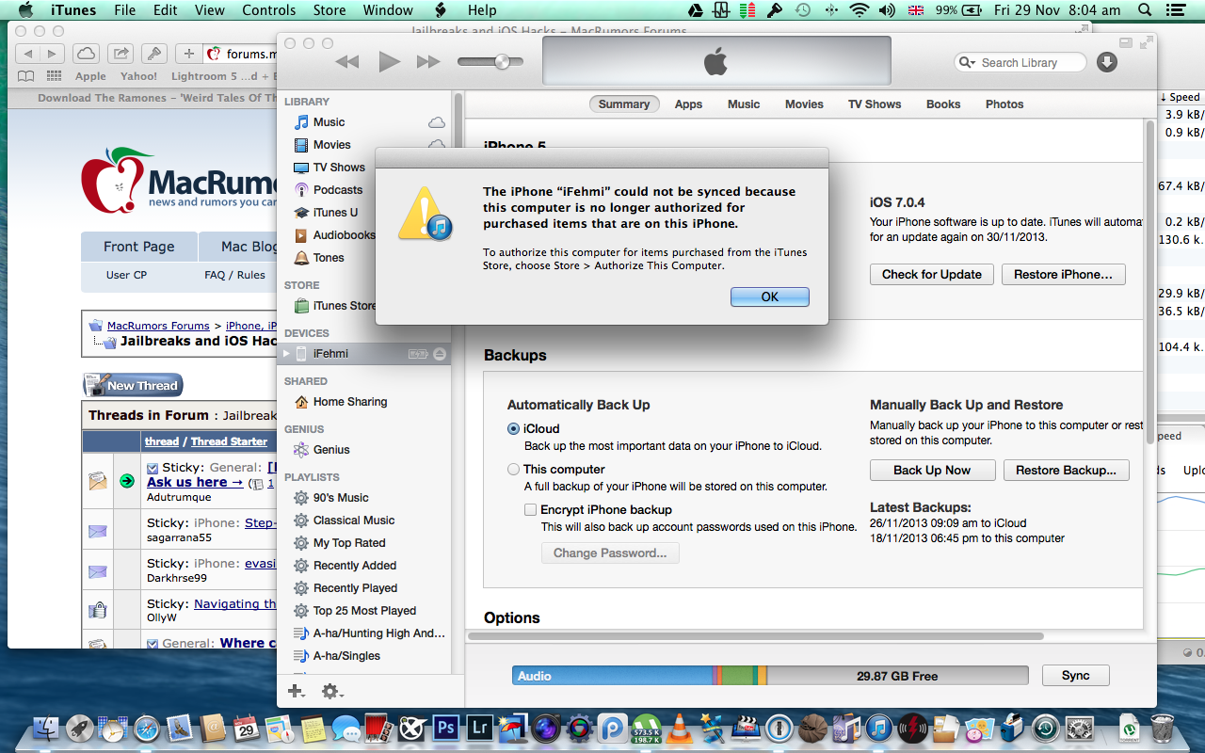Click the iTunes volume slider
This screenshot has width=1205, height=753.
coord(490,62)
